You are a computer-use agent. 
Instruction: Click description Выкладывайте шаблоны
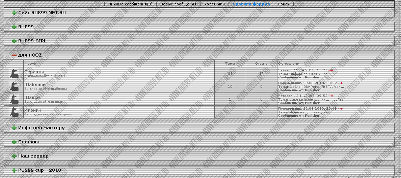click(46, 89)
